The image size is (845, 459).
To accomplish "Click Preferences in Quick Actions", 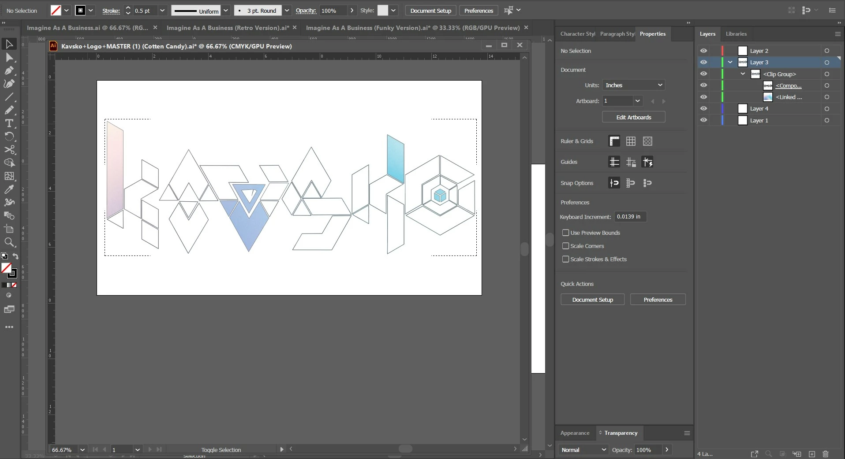I will tap(658, 300).
